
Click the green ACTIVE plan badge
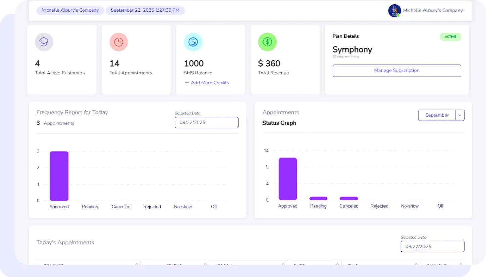450,37
